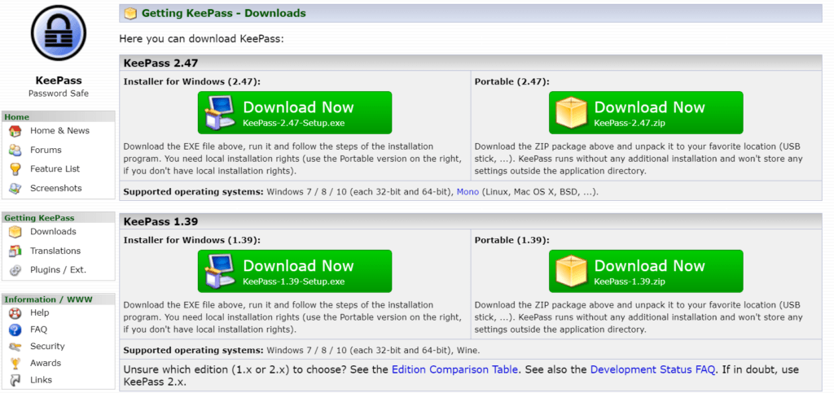
Task: Click the flags icon beside Translations
Action: [15, 251]
